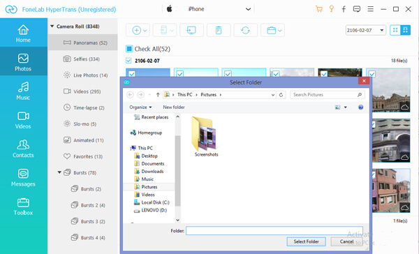
Task: Click Cancel in Select Folder dialog
Action: point(346,241)
